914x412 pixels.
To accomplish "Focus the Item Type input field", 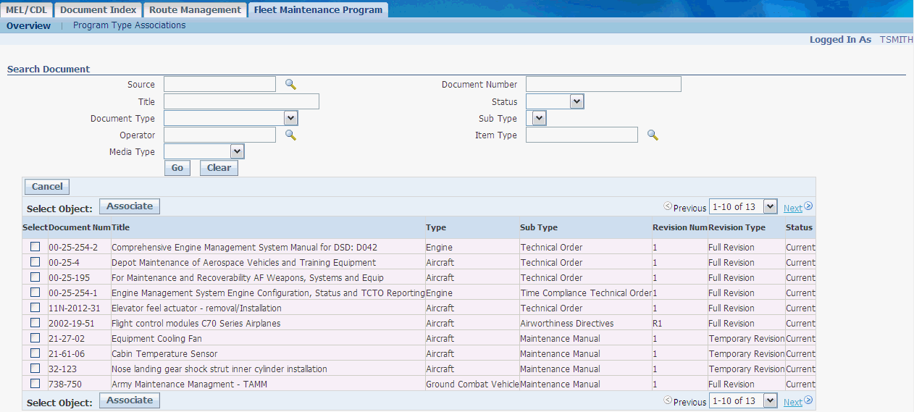I will coord(582,135).
